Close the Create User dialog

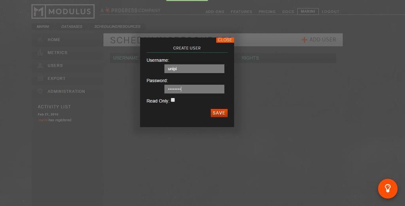click(225, 40)
